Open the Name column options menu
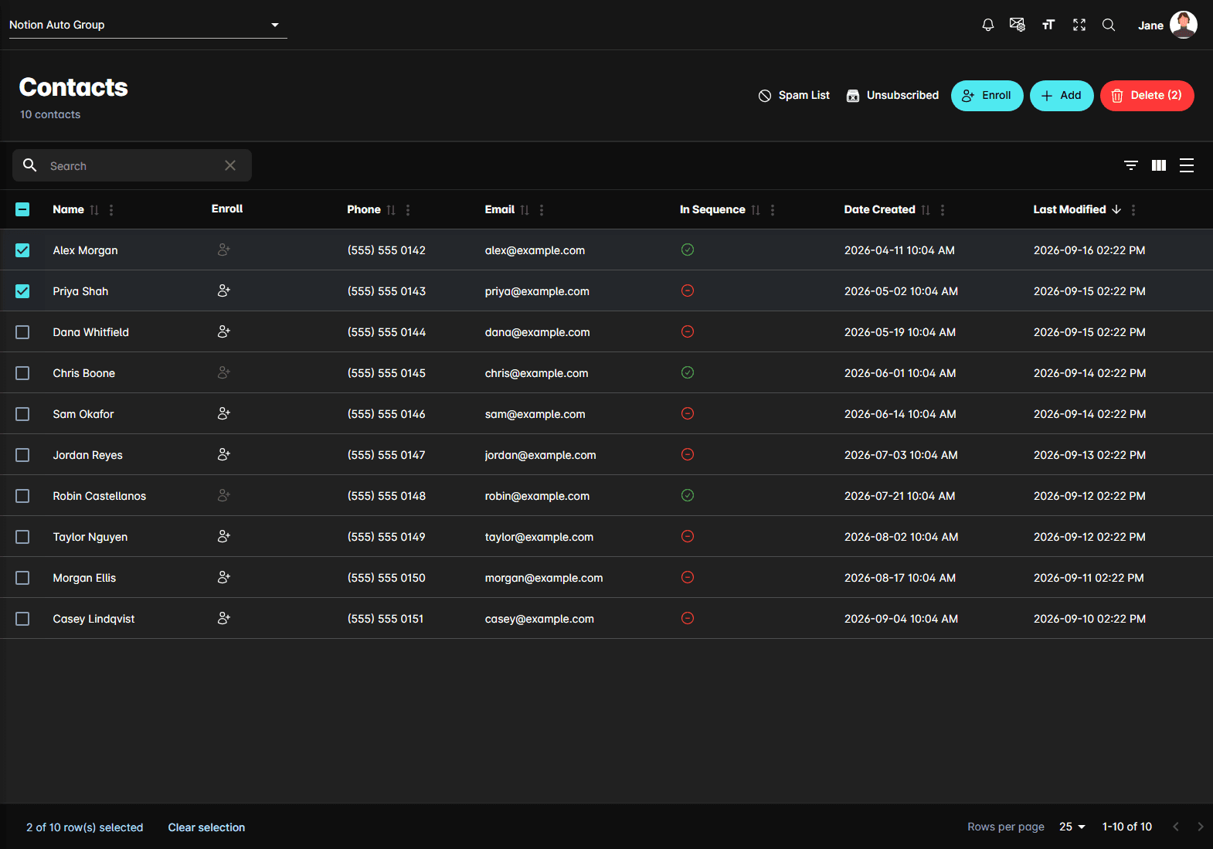The image size is (1213, 849). click(111, 210)
